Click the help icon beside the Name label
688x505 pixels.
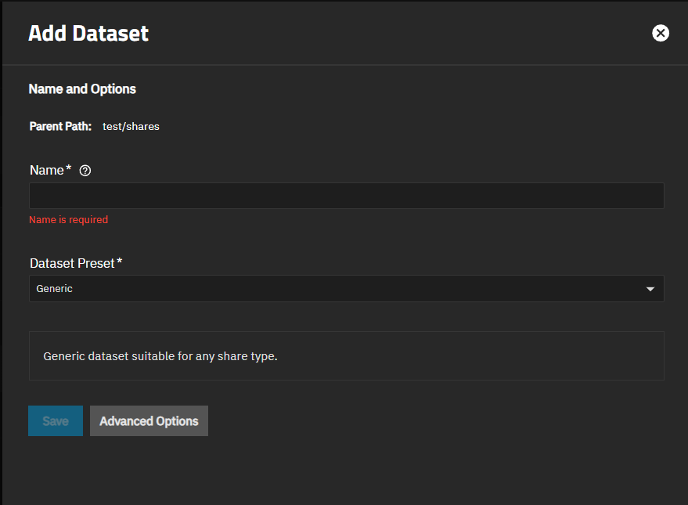point(85,170)
